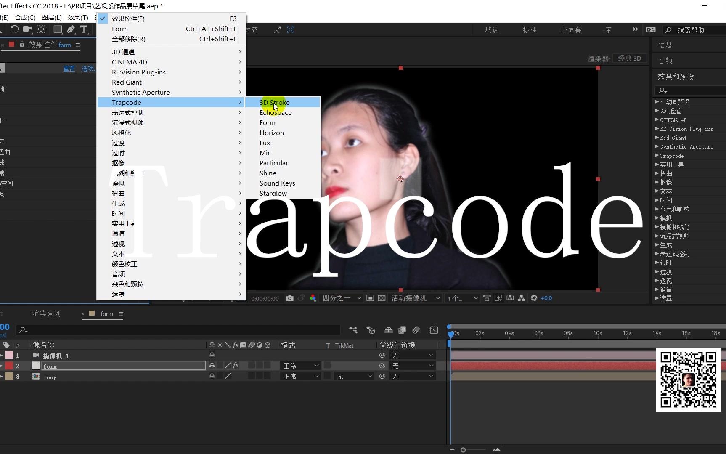Click the parent pick whip for form layer
This screenshot has height=454, width=726.
[382, 366]
